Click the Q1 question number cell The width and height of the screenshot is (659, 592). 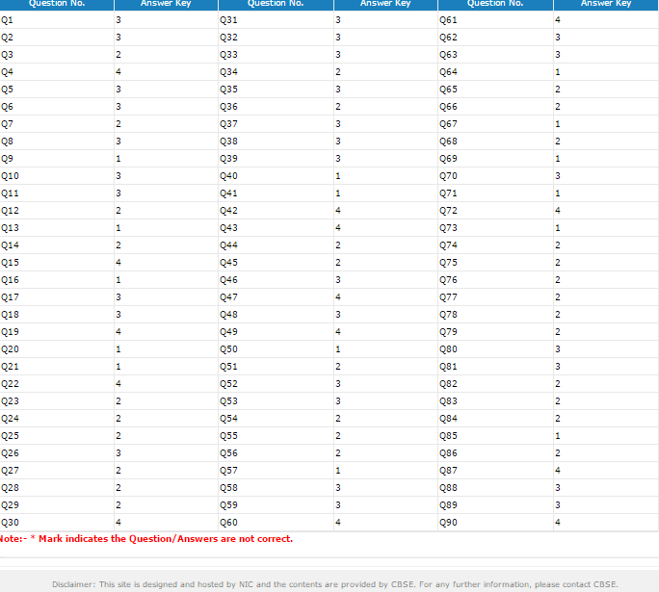pyautogui.click(x=8, y=20)
